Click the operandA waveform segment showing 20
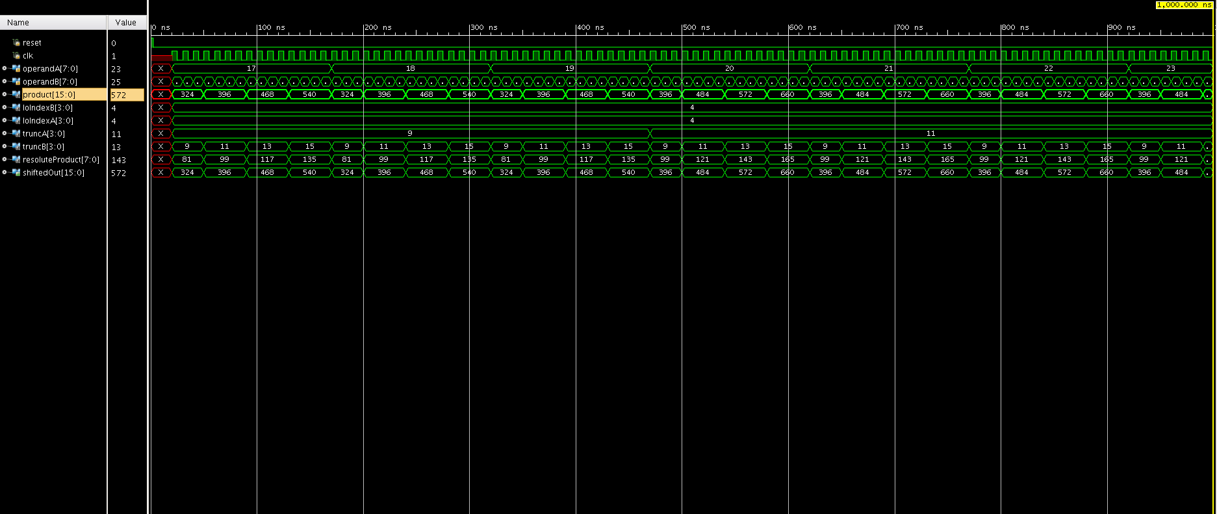Screen dimensions: 1217x514 (730, 68)
